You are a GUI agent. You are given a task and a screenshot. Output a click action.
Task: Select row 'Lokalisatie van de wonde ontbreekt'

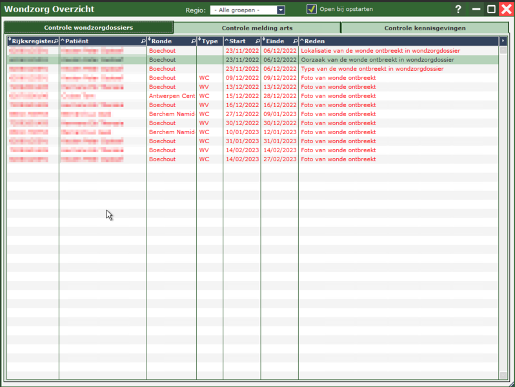(x=380, y=50)
